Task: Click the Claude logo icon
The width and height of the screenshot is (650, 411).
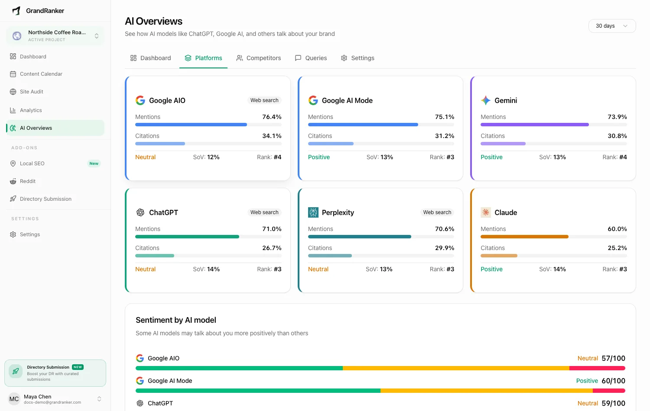Action: 486,212
